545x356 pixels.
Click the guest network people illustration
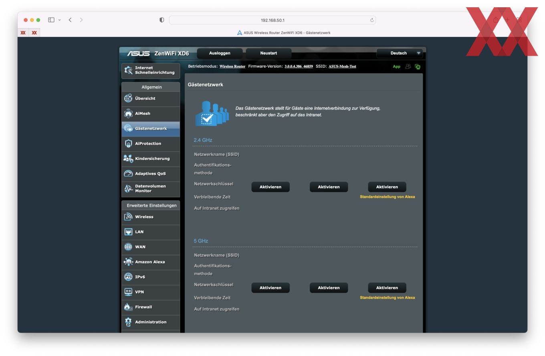pos(212,113)
